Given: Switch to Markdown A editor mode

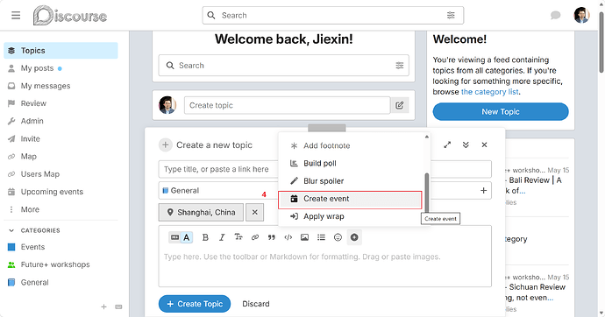Looking at the screenshot, I should 187,237.
